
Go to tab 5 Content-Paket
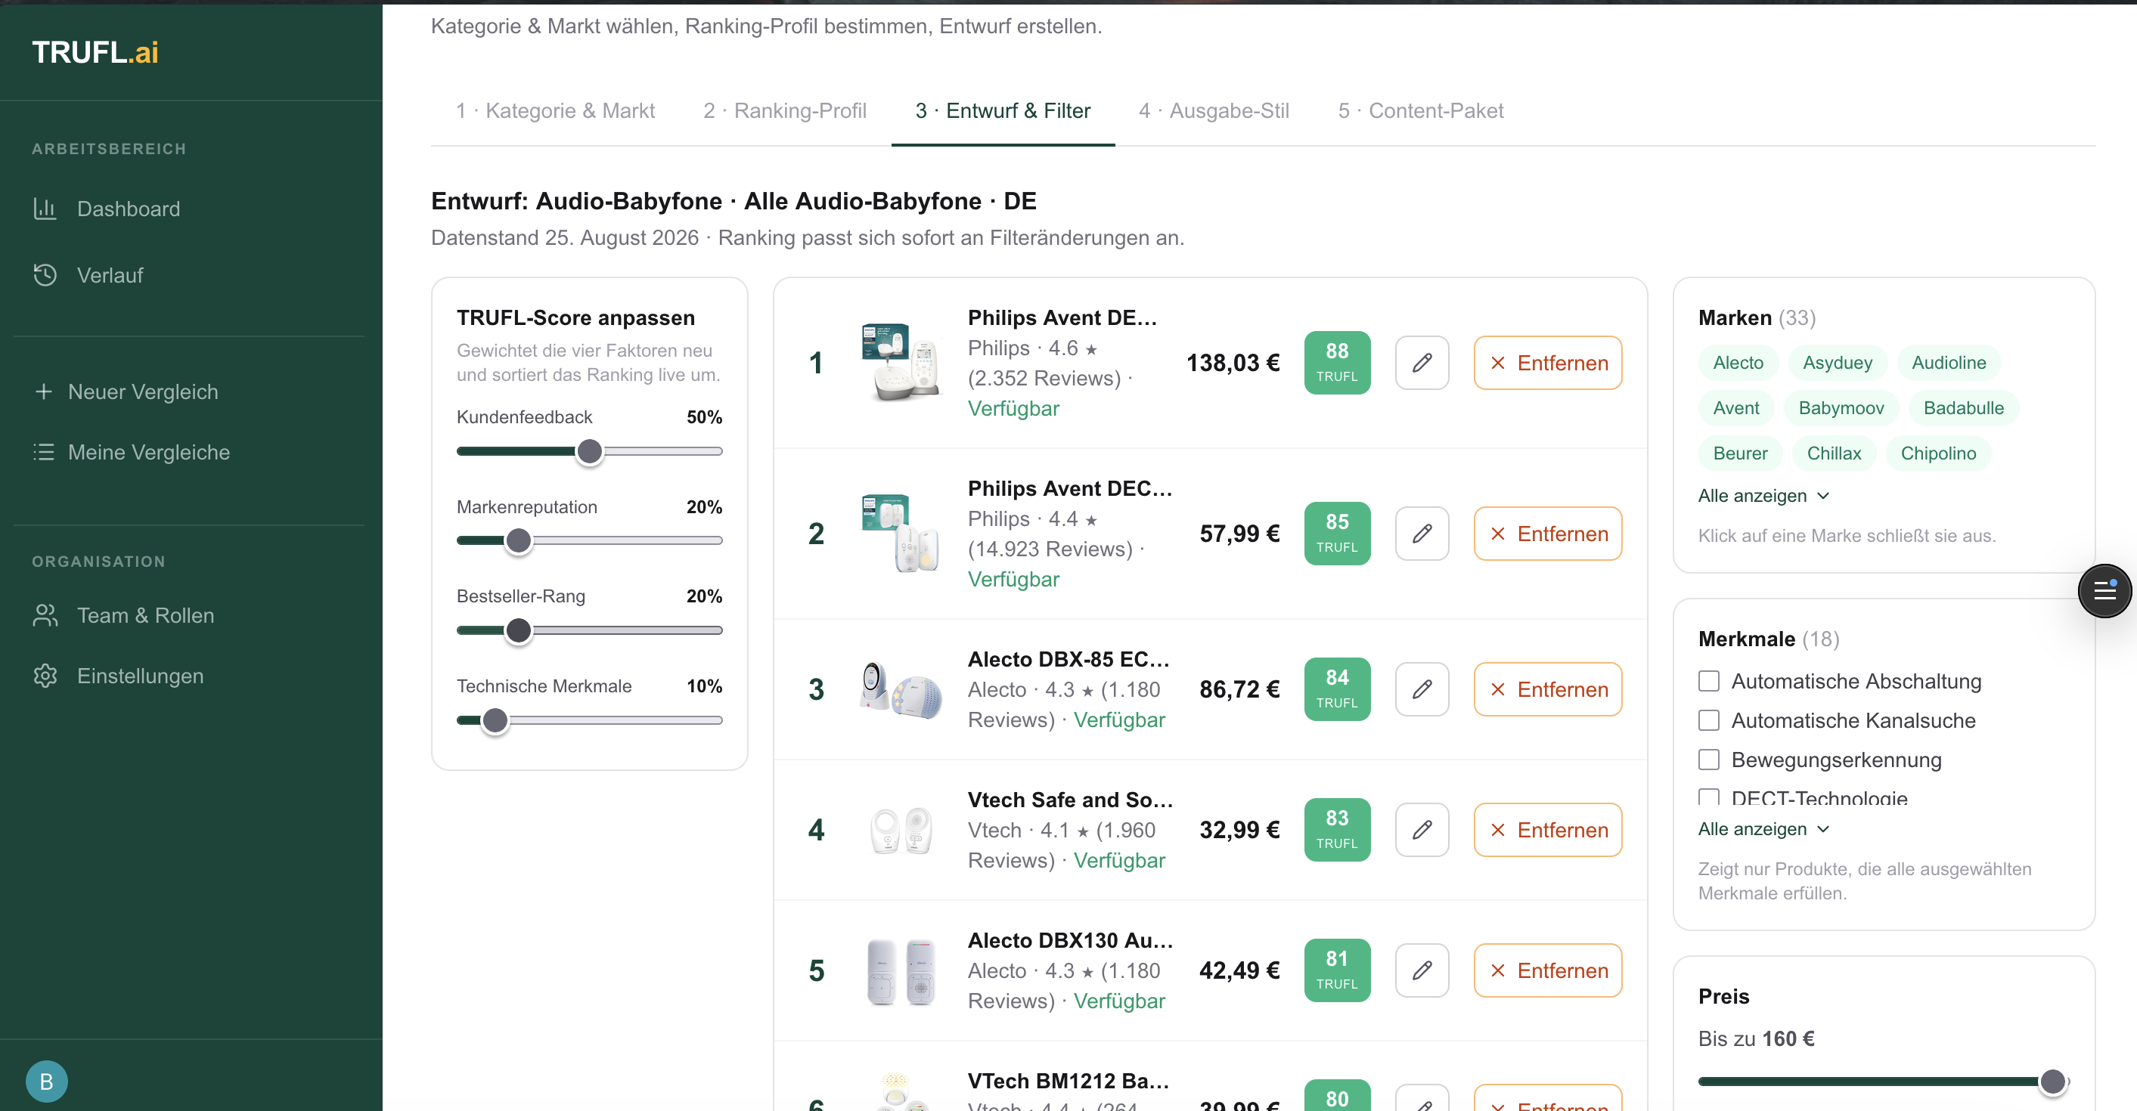pyautogui.click(x=1420, y=110)
